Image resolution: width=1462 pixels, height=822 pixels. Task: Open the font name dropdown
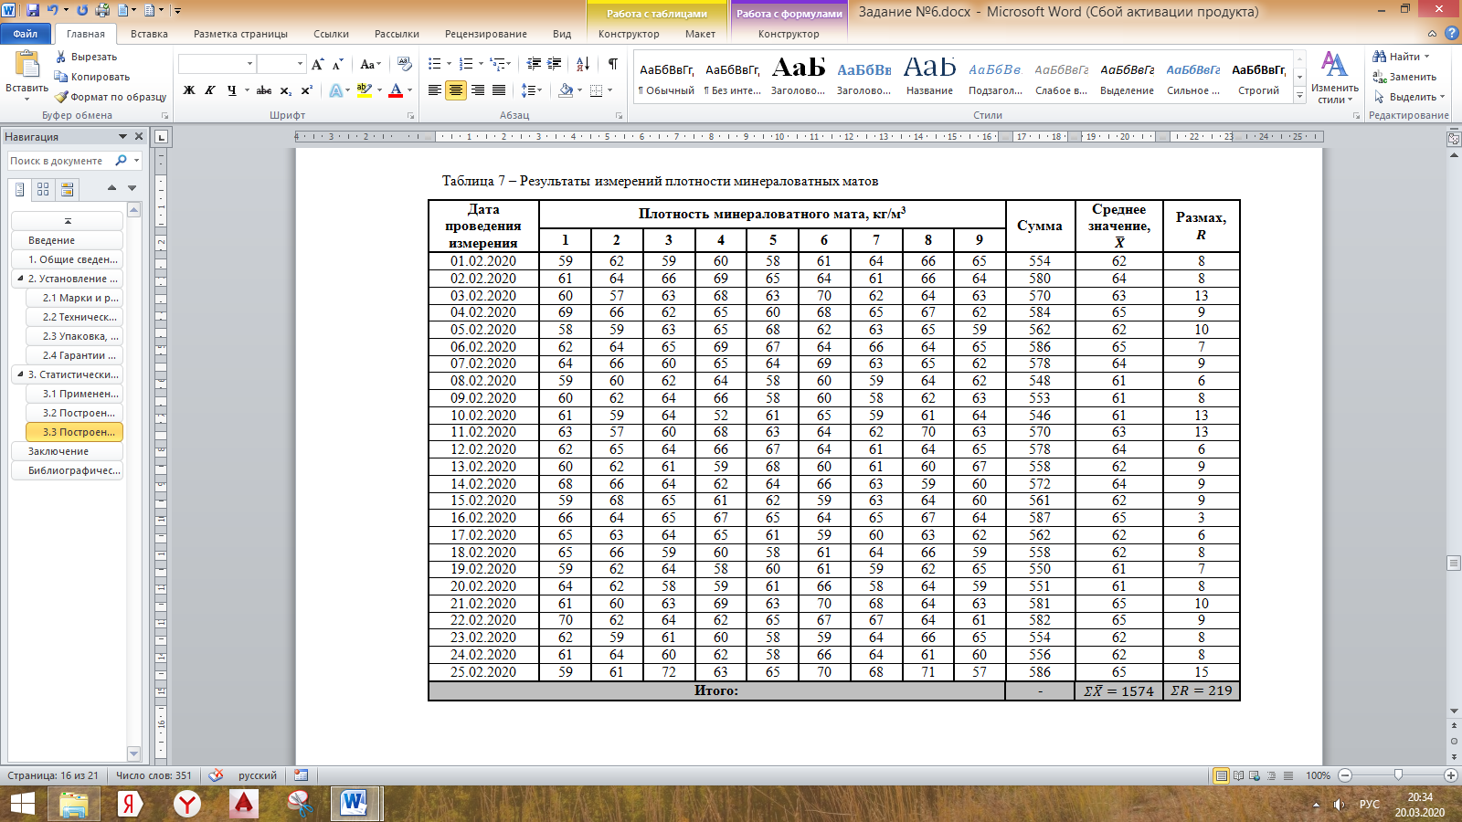click(249, 64)
